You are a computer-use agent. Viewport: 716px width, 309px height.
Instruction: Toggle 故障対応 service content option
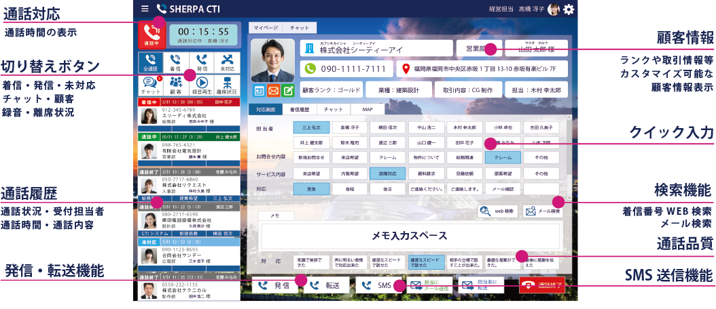pos(388,173)
